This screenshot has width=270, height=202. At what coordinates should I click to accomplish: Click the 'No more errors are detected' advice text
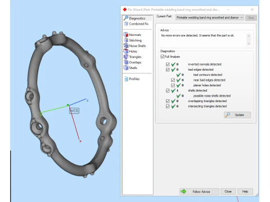197,35
